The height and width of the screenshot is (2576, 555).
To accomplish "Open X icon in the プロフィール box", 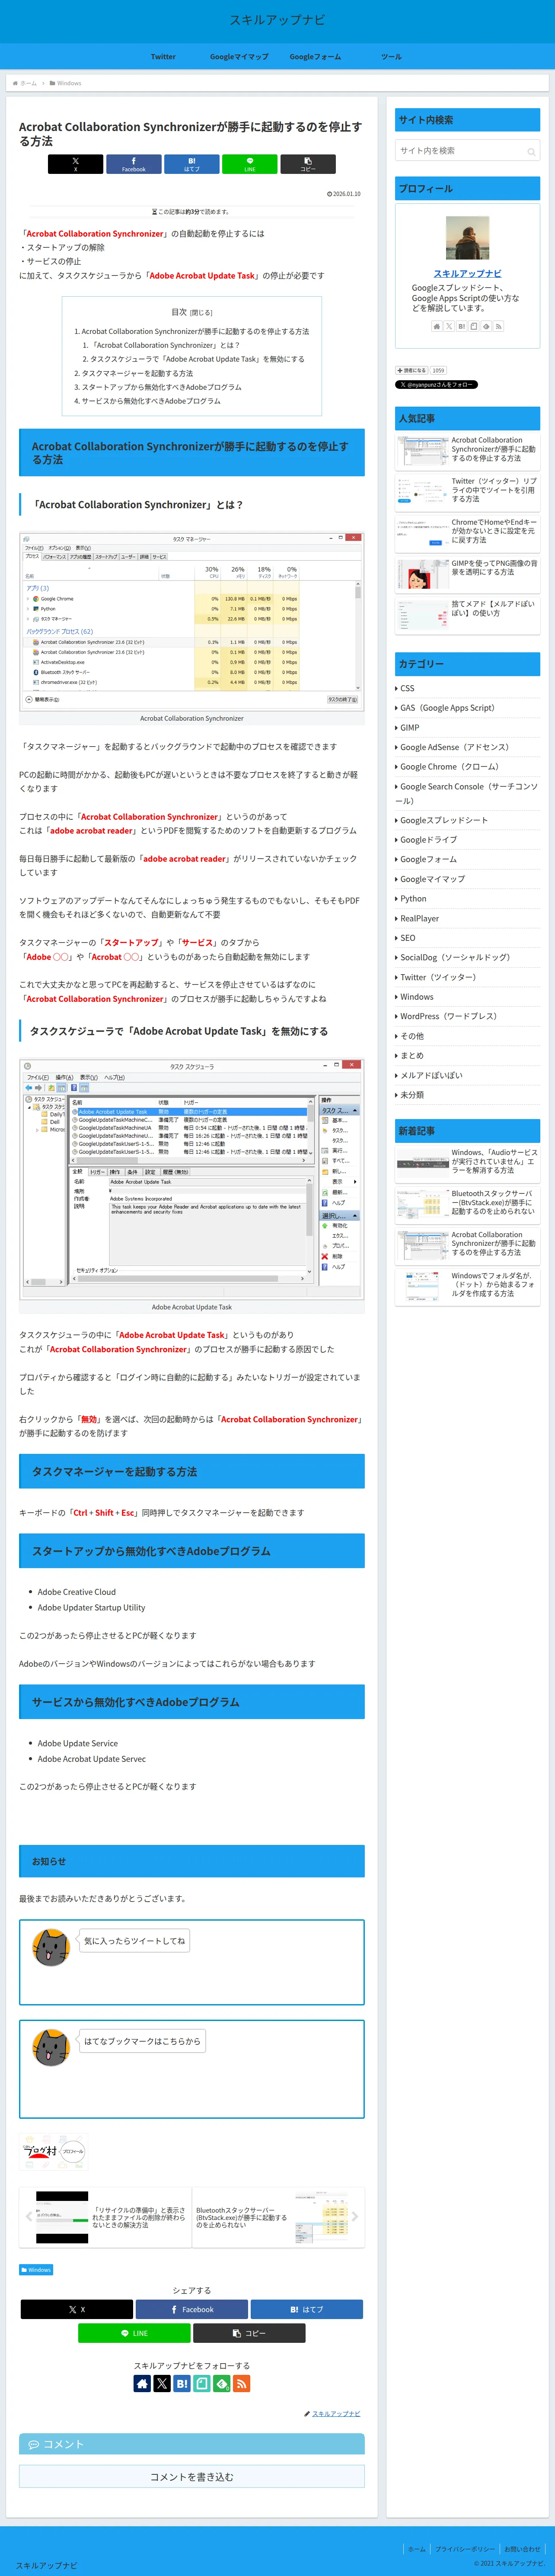I will (449, 326).
